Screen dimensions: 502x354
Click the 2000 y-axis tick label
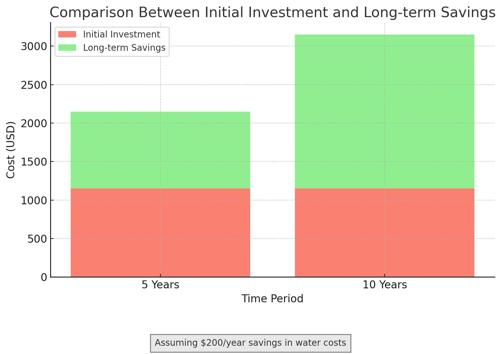point(34,123)
